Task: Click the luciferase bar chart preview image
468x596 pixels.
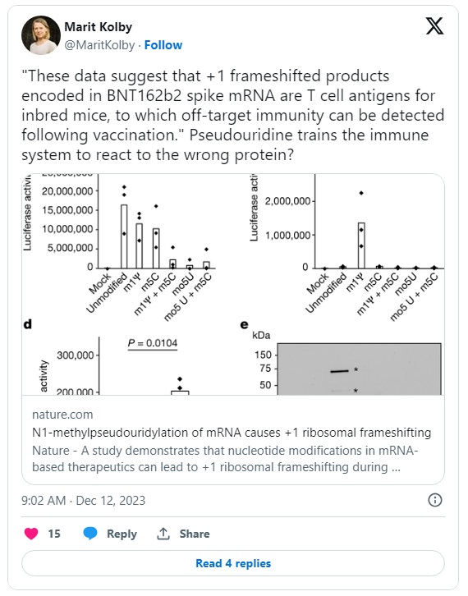Action: point(233,284)
